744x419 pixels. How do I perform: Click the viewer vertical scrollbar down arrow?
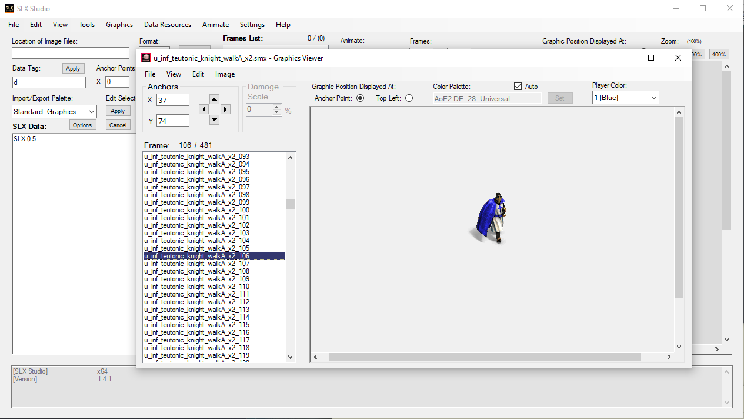(x=679, y=347)
